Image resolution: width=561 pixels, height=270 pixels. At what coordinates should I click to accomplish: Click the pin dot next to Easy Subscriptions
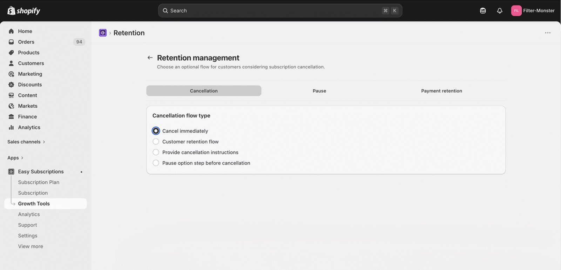pos(81,172)
